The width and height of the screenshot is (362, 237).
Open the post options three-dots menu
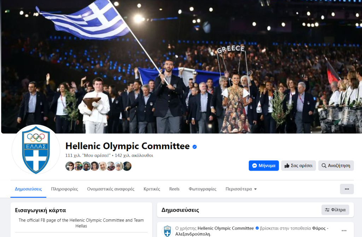click(344, 231)
